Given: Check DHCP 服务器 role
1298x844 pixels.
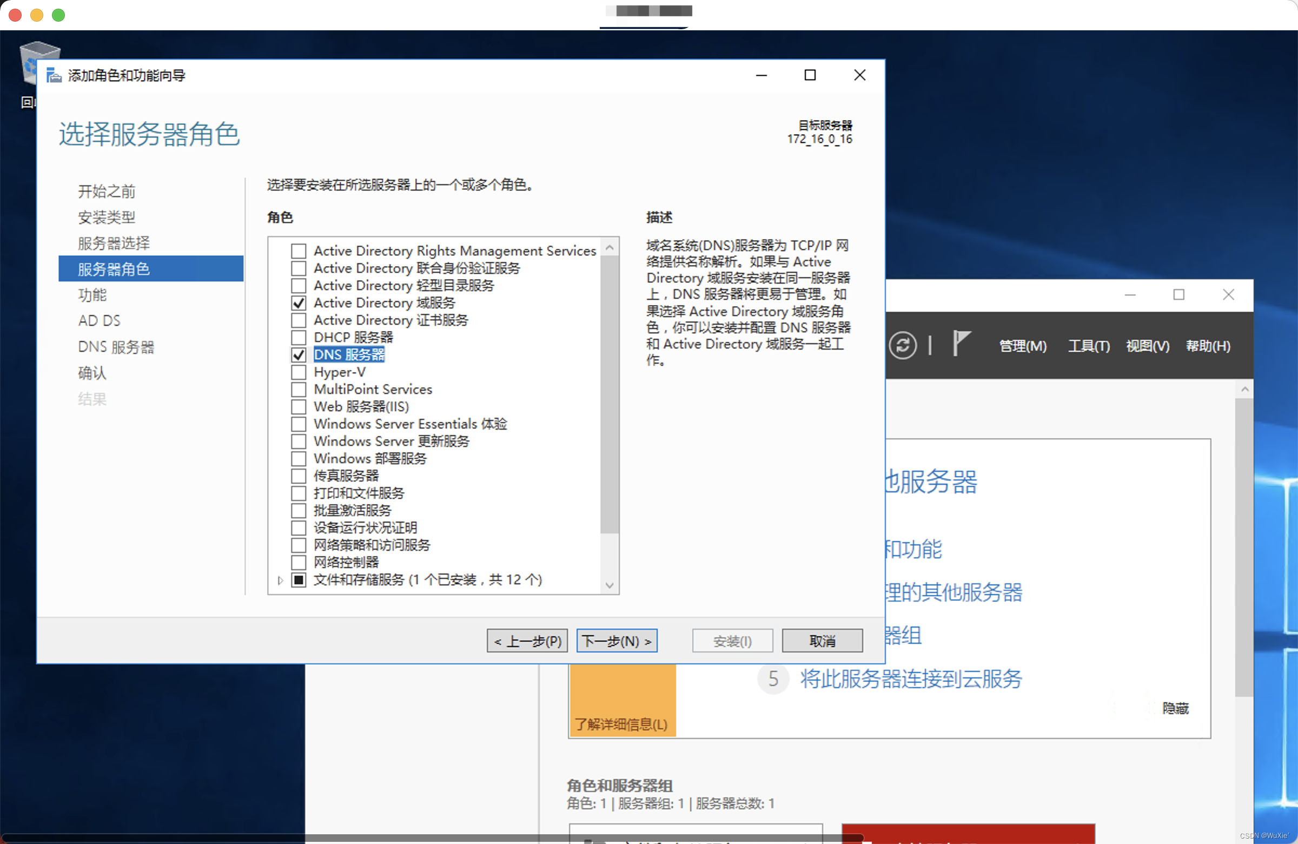Looking at the screenshot, I should [x=299, y=337].
